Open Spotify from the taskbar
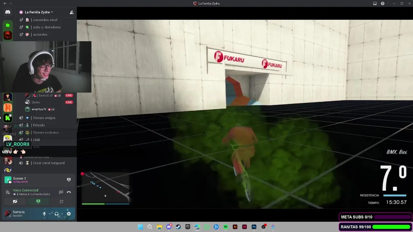Viewport: 413px width, 232px height. (x=226, y=227)
